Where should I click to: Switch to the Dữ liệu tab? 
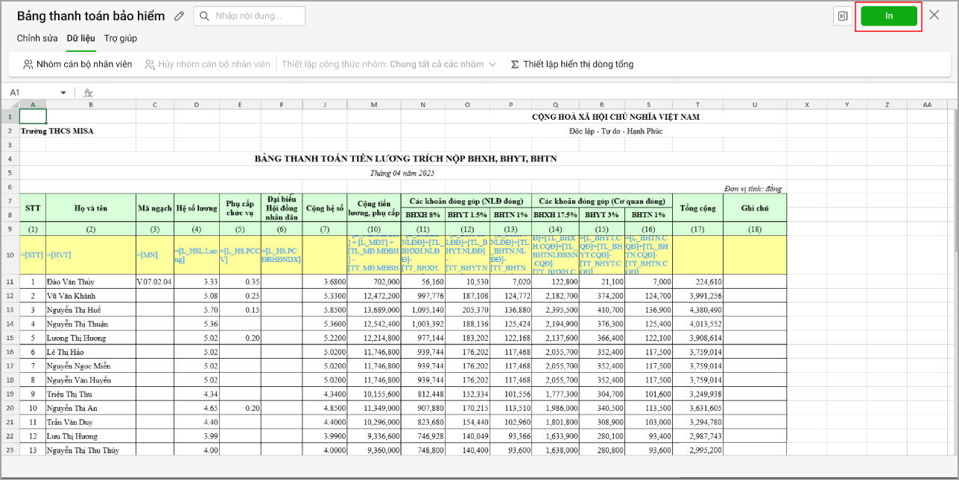pos(80,38)
